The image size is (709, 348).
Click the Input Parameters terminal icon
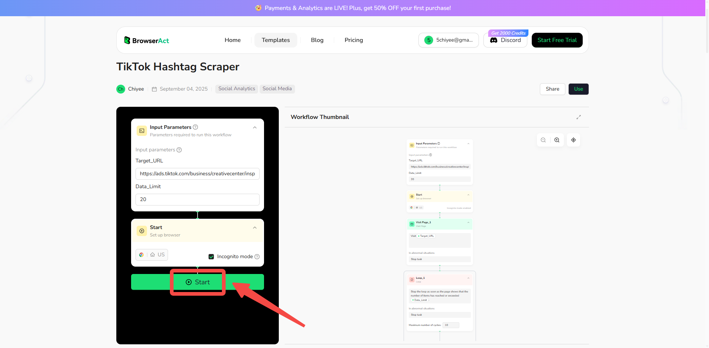click(x=142, y=131)
